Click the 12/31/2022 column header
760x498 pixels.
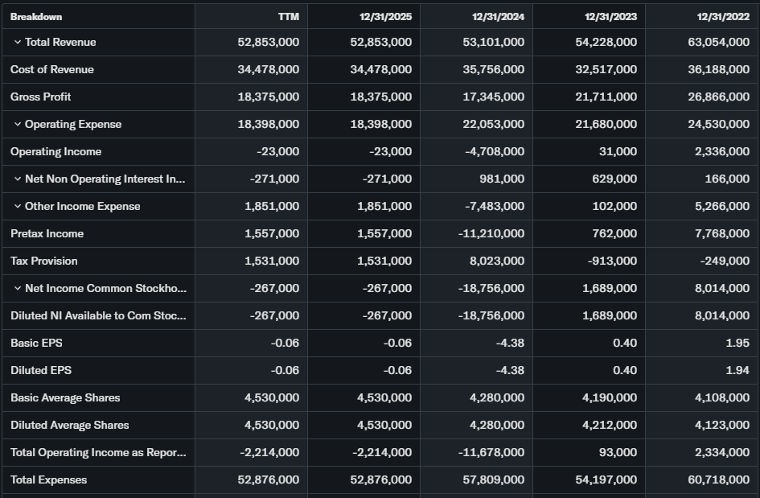pos(723,16)
